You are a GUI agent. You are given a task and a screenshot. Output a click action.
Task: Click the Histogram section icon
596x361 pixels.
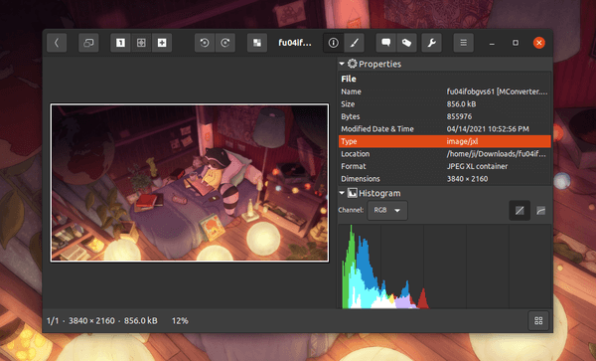[353, 193]
